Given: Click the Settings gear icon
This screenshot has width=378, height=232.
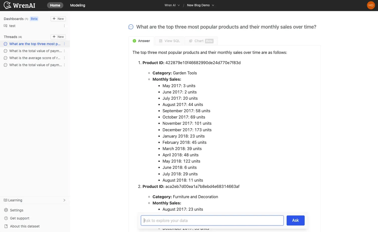Looking at the screenshot, I should tap(6, 210).
